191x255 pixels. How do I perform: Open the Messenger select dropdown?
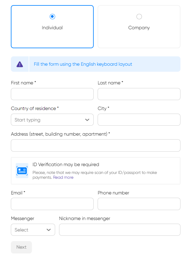pyautogui.click(x=30, y=230)
